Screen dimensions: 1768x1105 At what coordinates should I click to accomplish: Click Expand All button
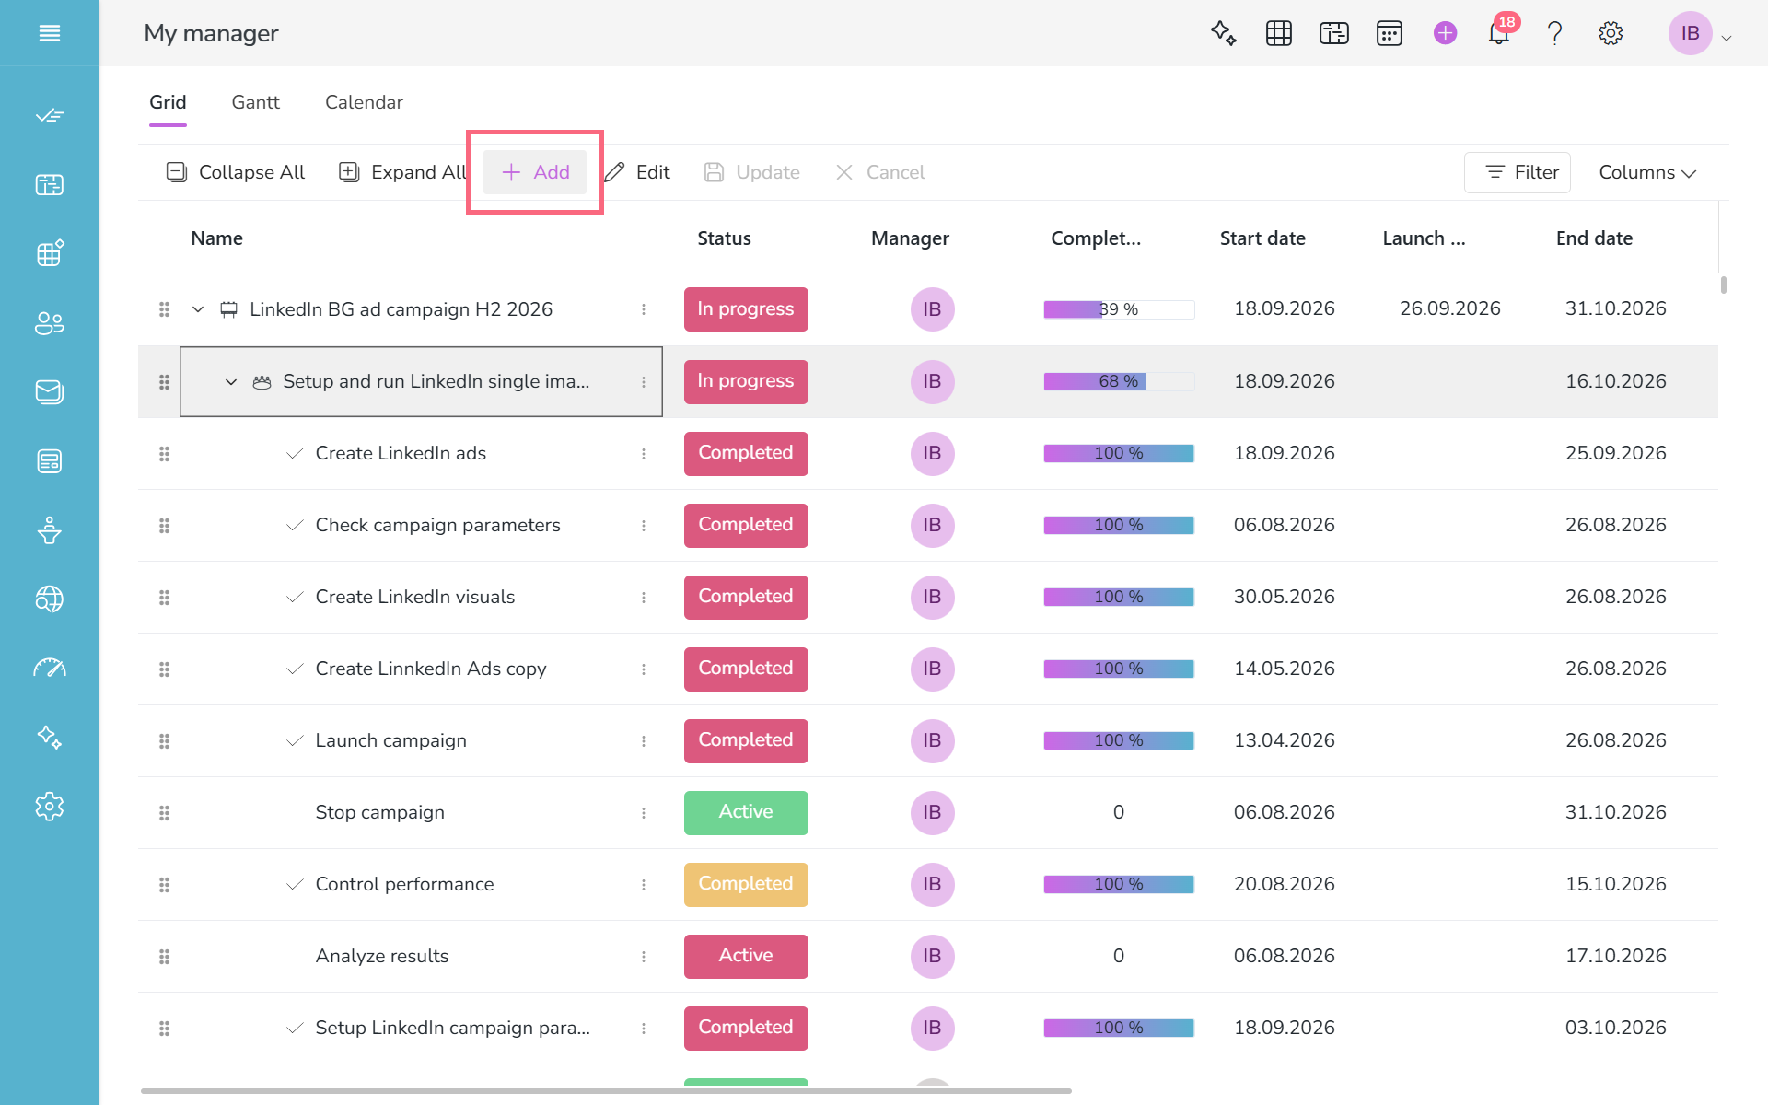[403, 172]
